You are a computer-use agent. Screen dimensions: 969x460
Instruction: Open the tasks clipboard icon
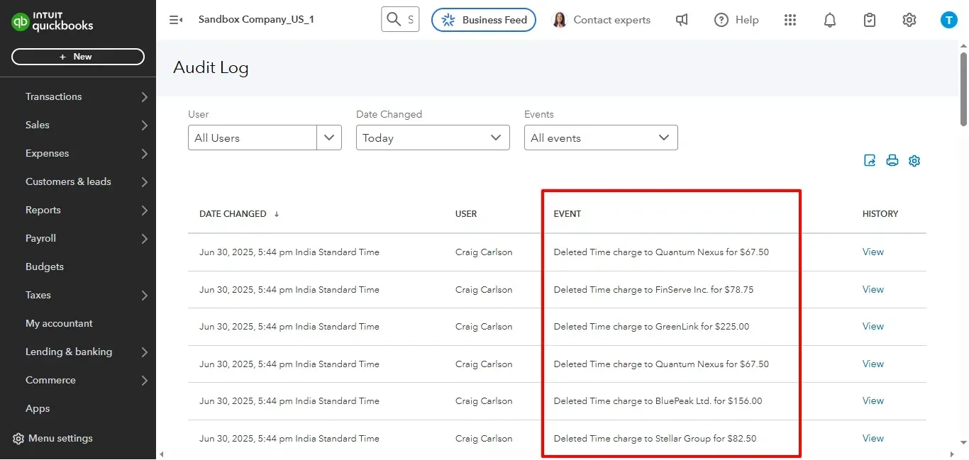(x=870, y=20)
